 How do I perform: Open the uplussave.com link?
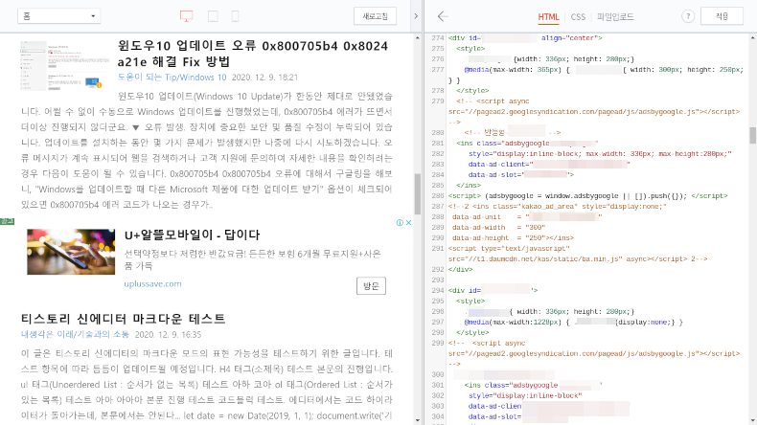[152, 283]
